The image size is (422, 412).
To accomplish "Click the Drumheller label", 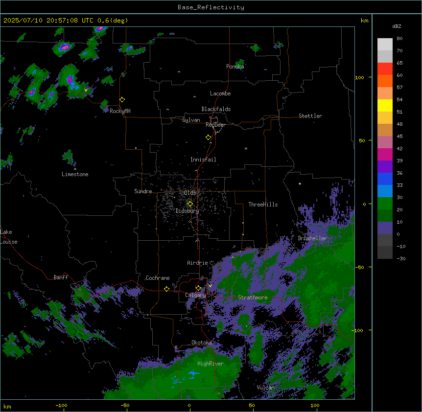I will [312, 238].
